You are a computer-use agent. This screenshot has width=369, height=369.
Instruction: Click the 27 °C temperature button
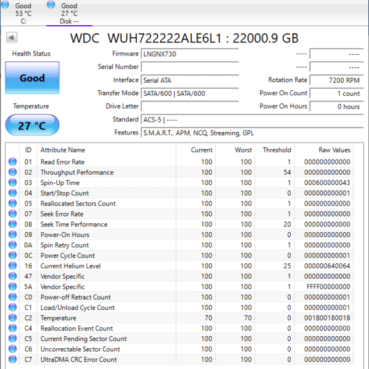tap(32, 126)
